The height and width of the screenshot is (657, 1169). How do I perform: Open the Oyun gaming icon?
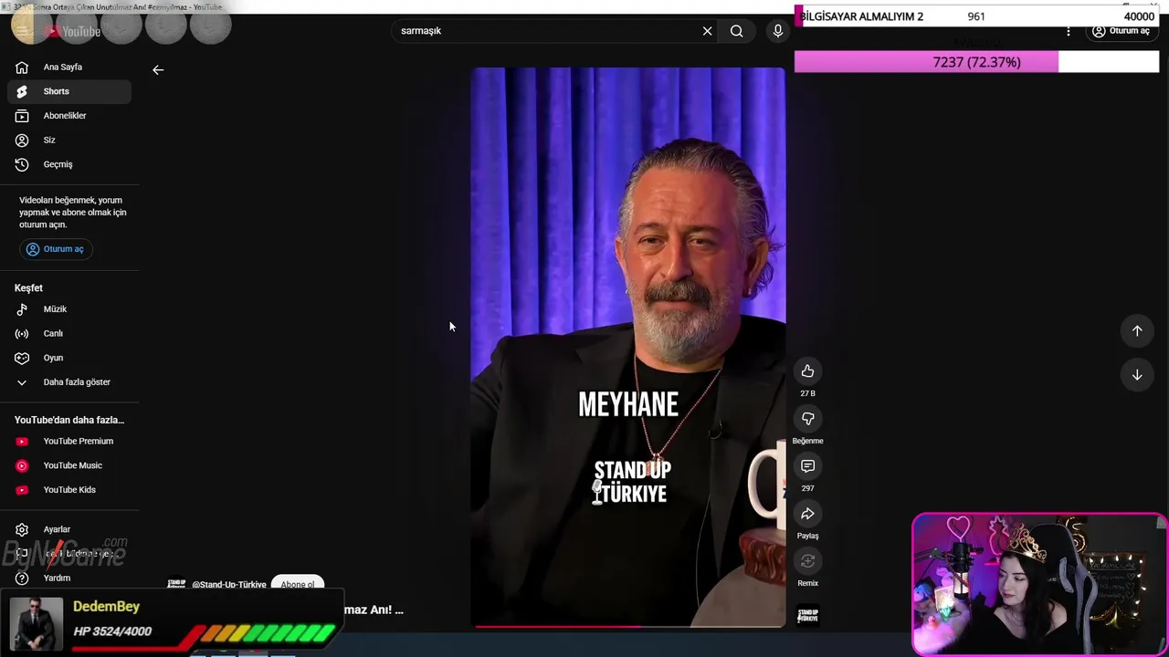coord(22,358)
